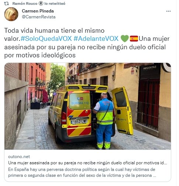The image size is (179, 186).
Task: Open the article headline in link card
Action: pos(87,163)
